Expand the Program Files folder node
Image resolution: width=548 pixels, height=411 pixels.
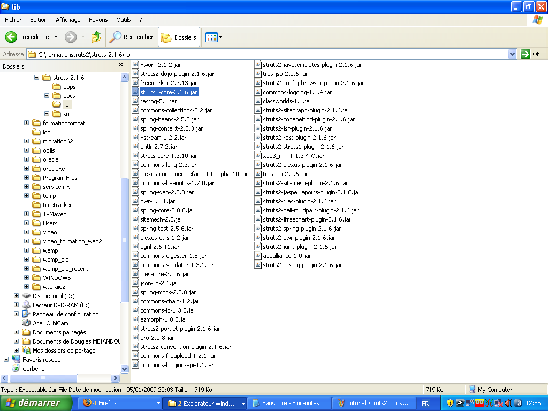(x=27, y=178)
